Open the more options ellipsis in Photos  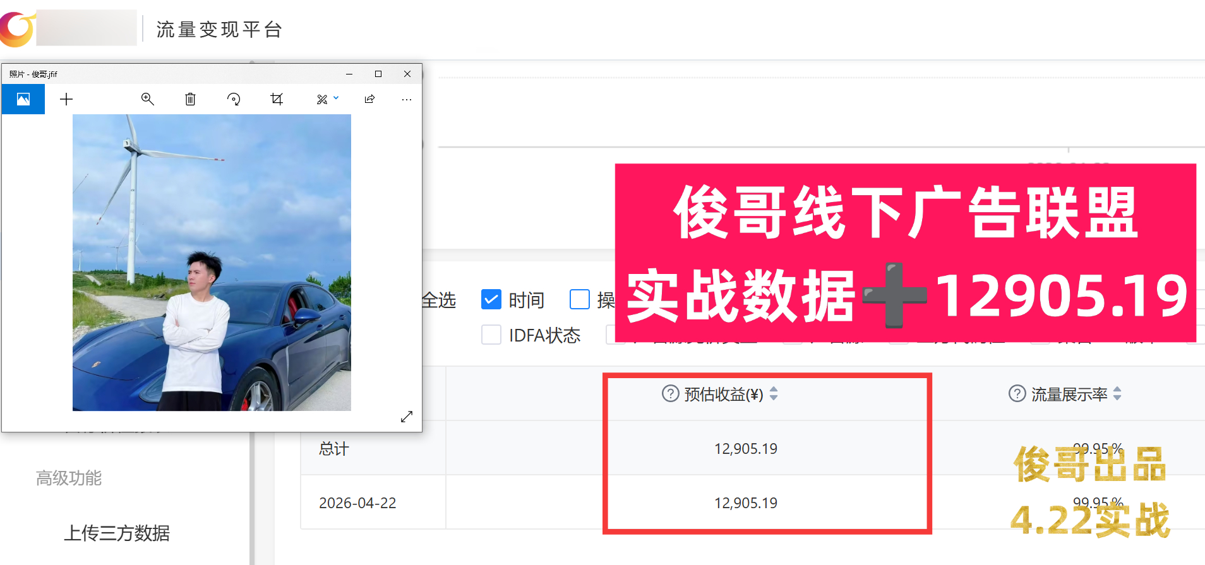[x=406, y=99]
